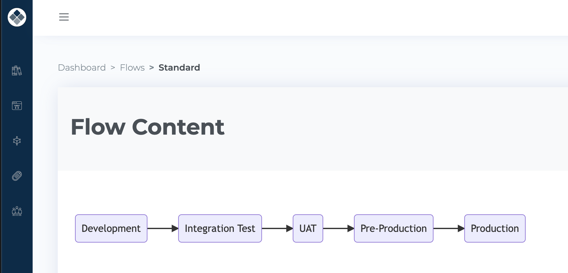Open the flow window sidebar icon
The image size is (568, 273).
[x=17, y=106]
